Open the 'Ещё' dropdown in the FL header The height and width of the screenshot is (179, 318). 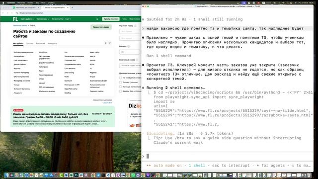pyautogui.click(x=68, y=19)
